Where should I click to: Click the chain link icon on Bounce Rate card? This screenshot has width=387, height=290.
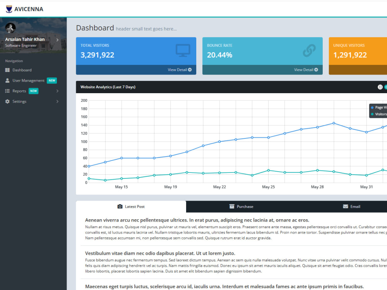(309, 50)
